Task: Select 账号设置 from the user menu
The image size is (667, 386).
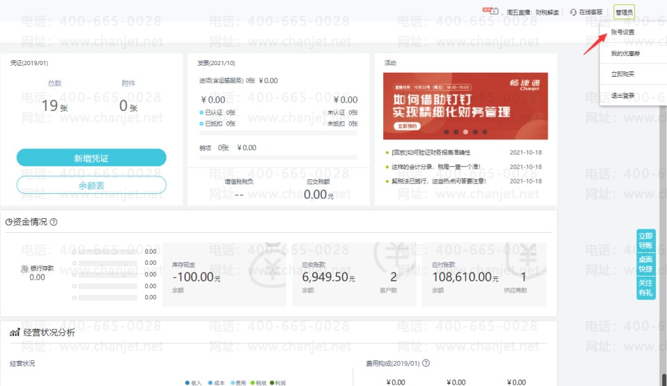Action: click(x=623, y=32)
